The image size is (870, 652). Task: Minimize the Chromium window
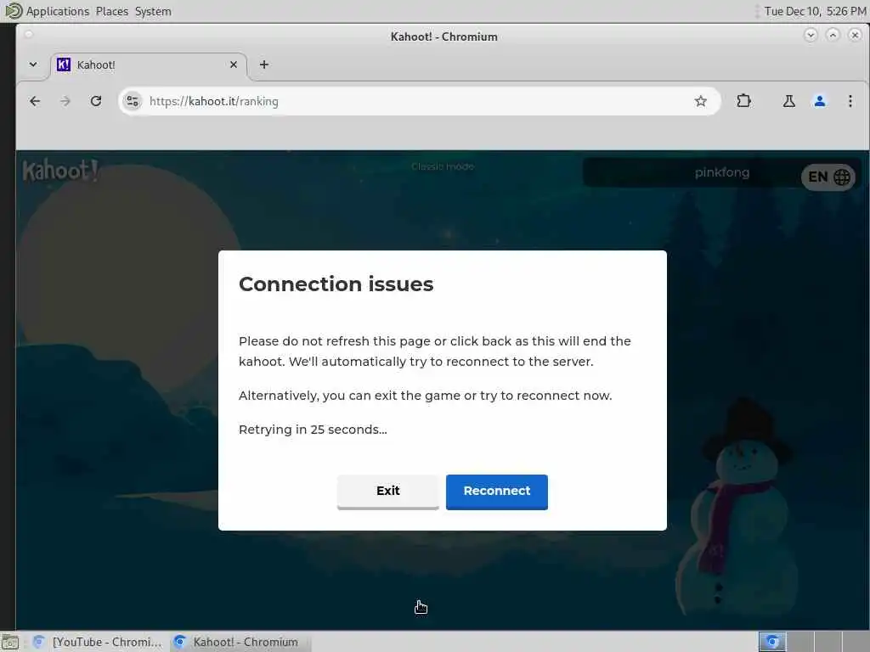(810, 36)
